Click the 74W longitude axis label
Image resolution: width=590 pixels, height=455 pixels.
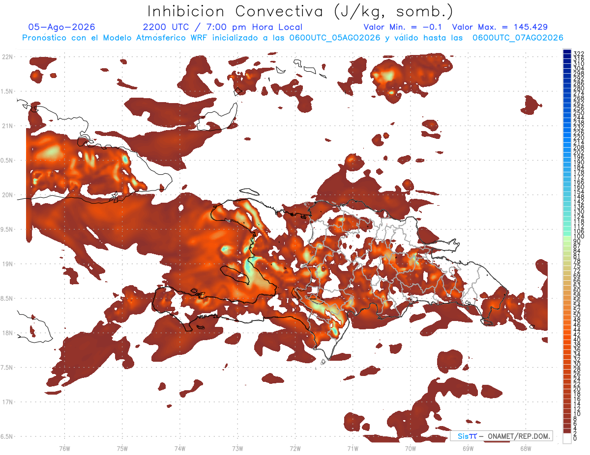point(179,448)
